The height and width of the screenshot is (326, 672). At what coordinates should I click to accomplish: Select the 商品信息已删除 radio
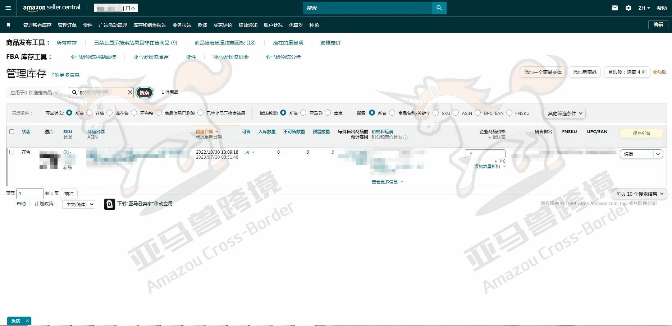pos(159,113)
